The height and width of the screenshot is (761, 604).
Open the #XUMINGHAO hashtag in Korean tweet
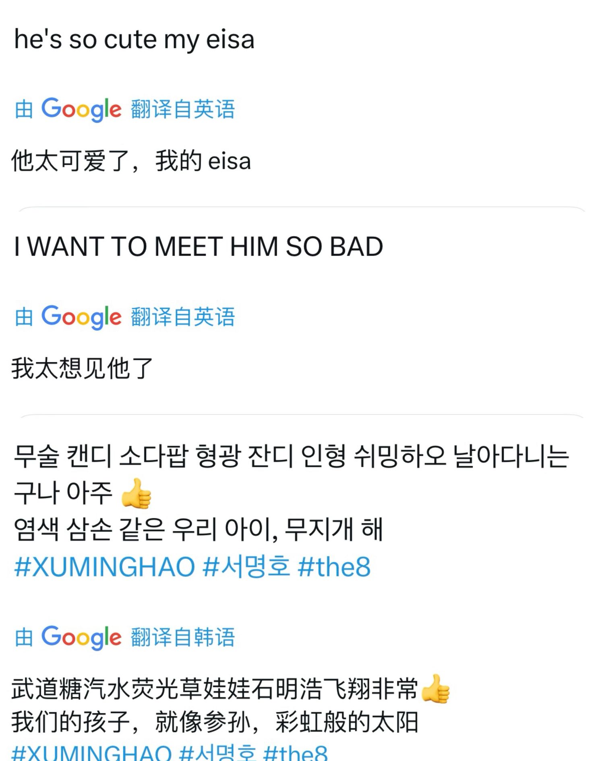point(105,566)
